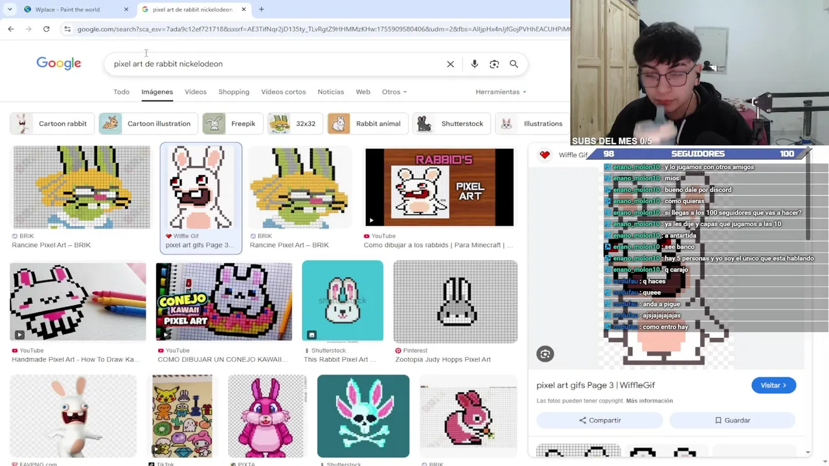Click in the Google search input field

(275, 64)
